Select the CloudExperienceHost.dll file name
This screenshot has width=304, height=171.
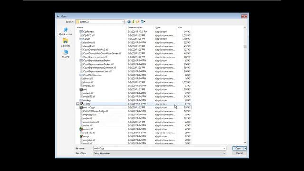[95, 57]
